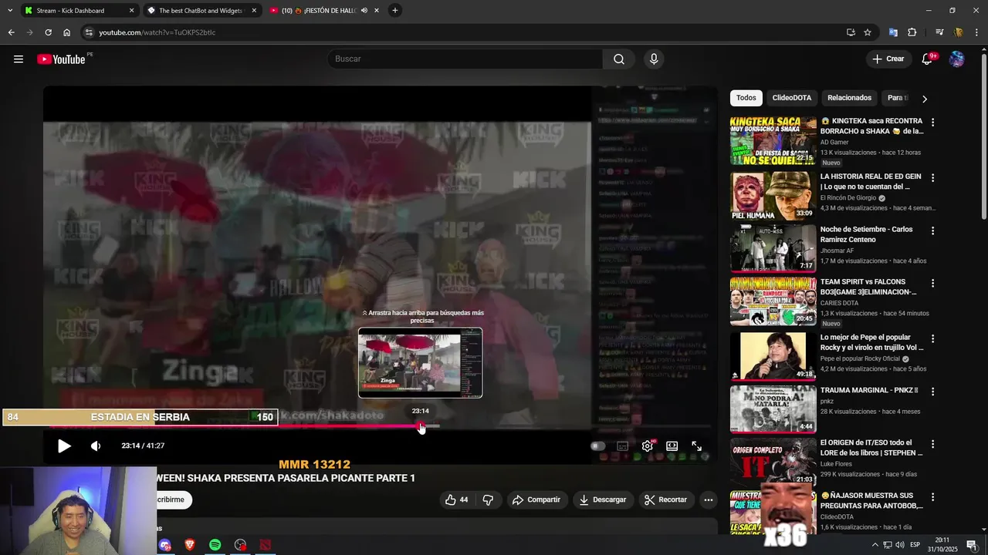Open the YouTube account avatar menu

(956, 59)
